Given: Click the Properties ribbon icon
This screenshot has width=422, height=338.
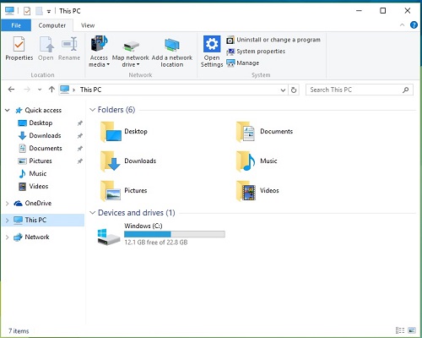Looking at the screenshot, I should pyautogui.click(x=19, y=44).
